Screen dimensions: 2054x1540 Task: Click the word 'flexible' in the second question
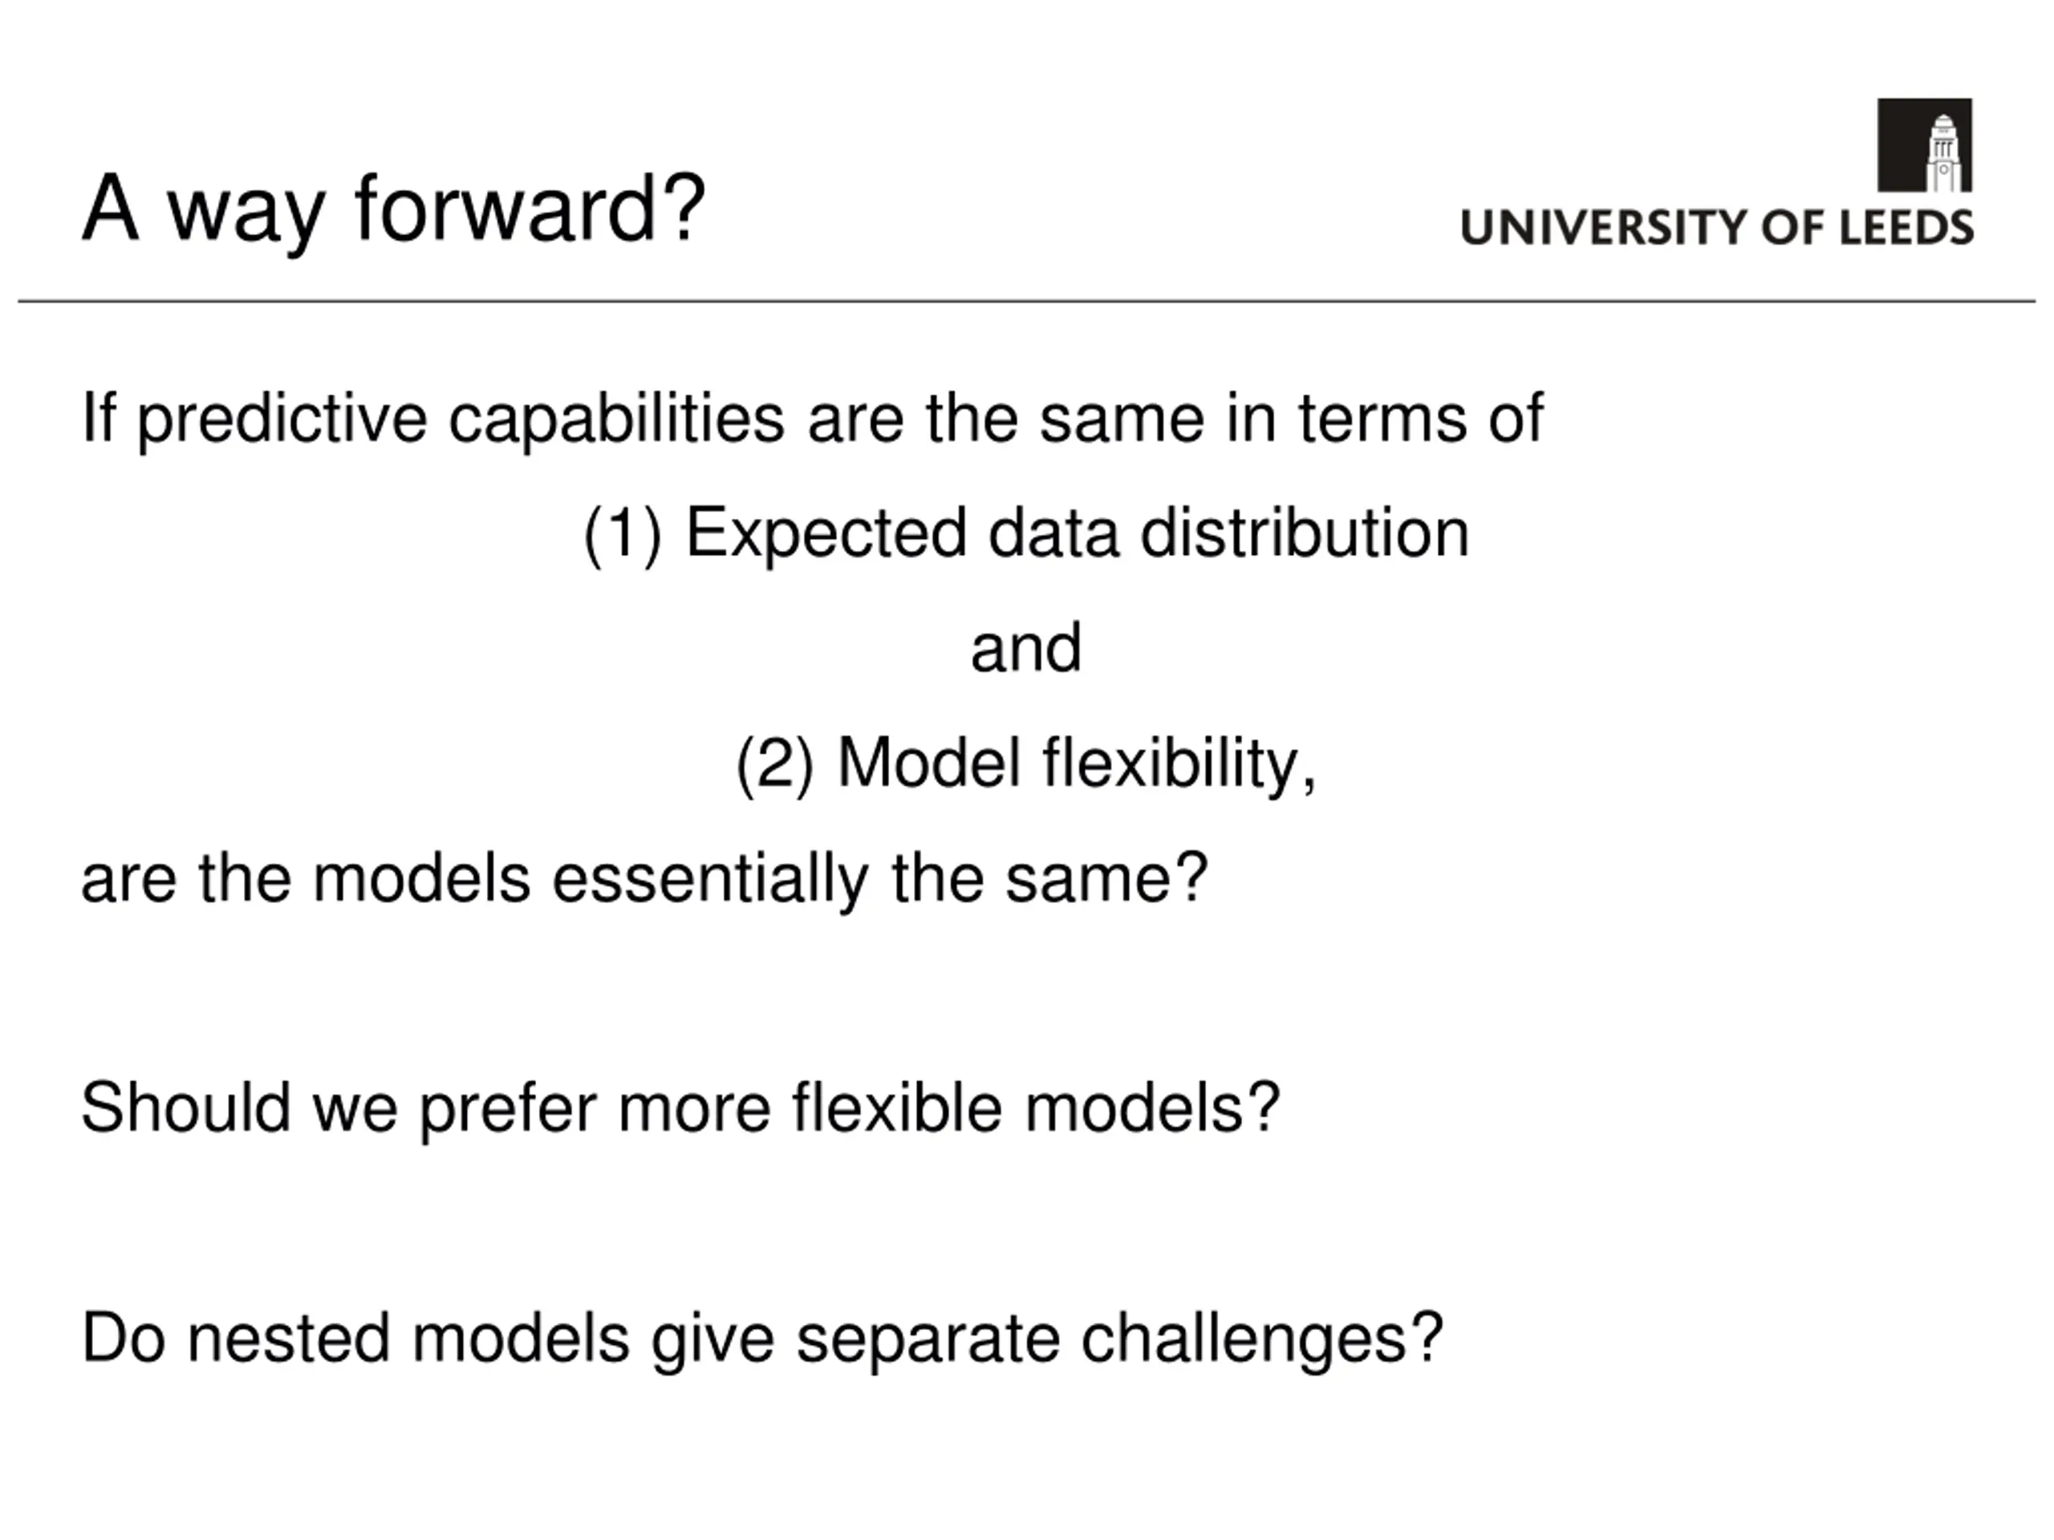[x=897, y=1107]
